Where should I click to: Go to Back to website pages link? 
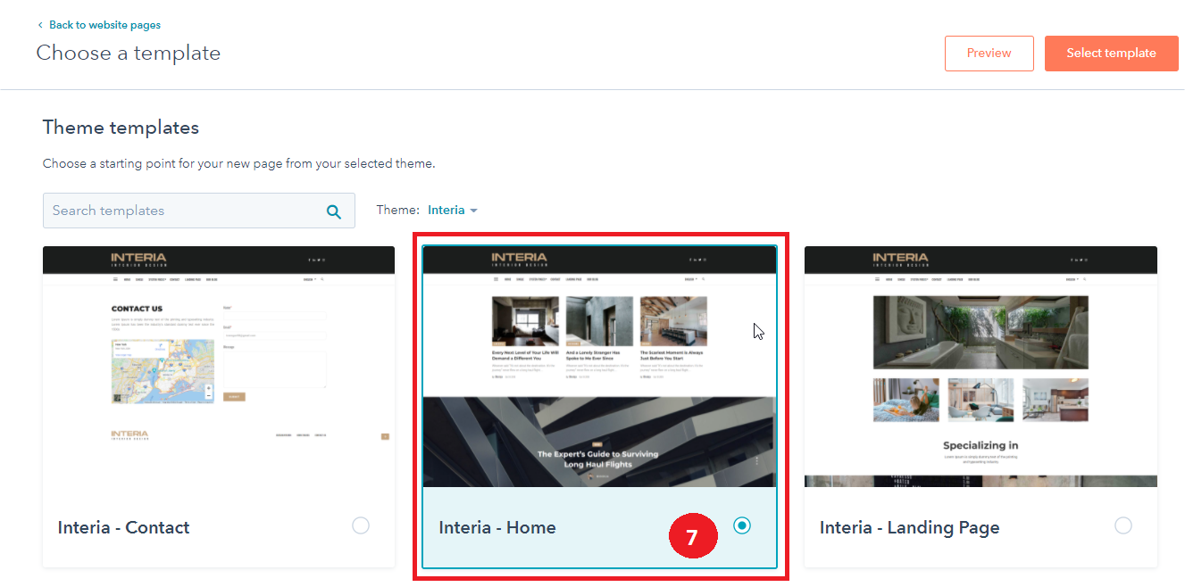coord(104,25)
